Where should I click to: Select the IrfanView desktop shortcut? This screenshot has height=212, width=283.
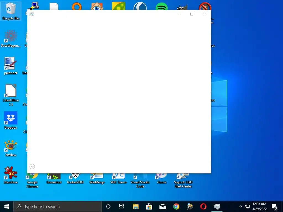point(11,175)
